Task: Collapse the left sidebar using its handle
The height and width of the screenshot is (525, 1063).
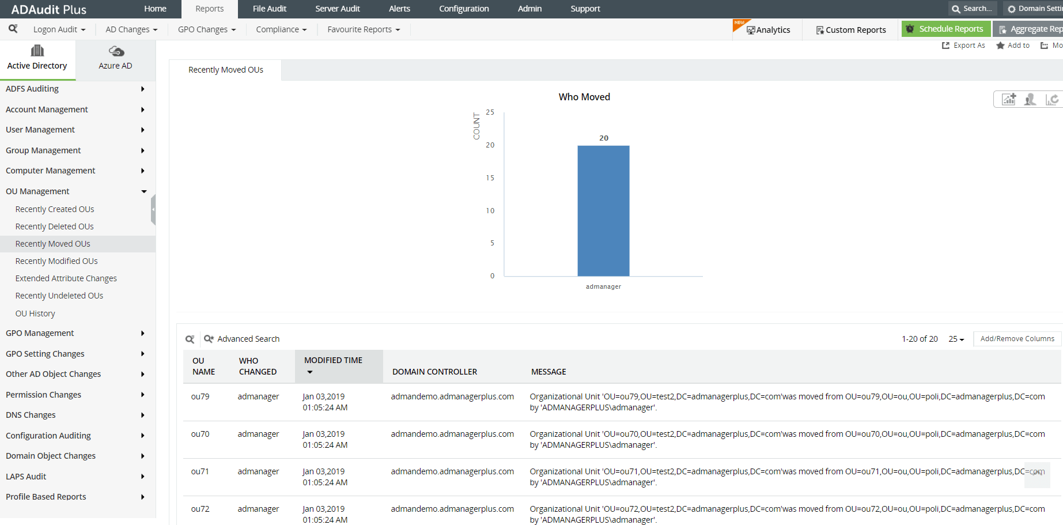Action: coord(153,209)
